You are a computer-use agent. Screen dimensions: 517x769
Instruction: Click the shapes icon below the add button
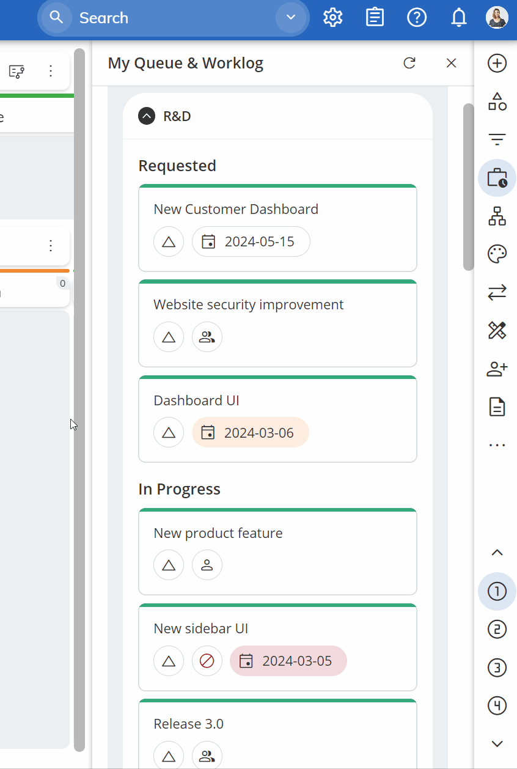tap(497, 101)
